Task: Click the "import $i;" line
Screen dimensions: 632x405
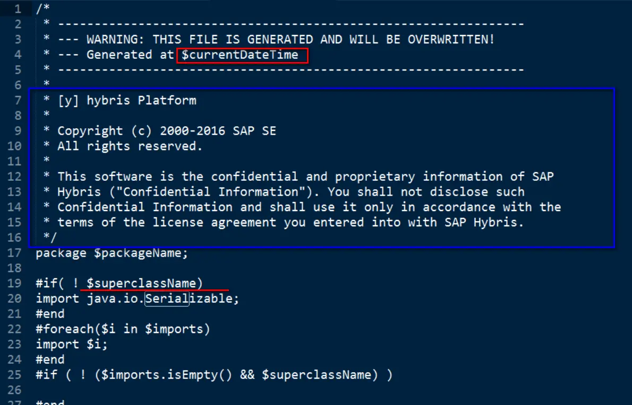Action: coord(72,344)
